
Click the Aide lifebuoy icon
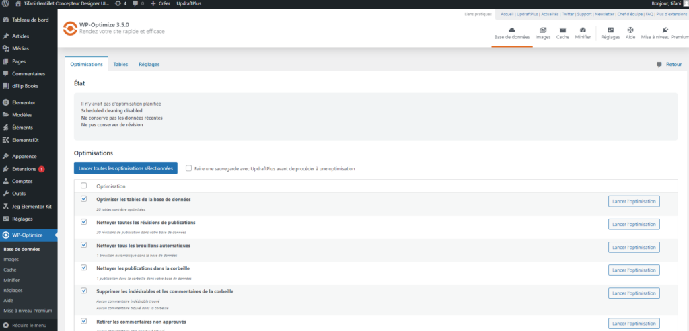630,33
